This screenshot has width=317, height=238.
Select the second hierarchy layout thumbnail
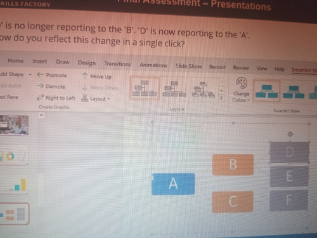click(174, 89)
